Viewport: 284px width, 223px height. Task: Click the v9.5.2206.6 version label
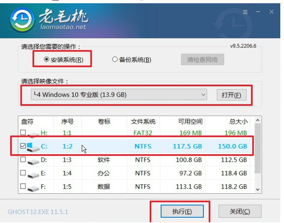243,46
